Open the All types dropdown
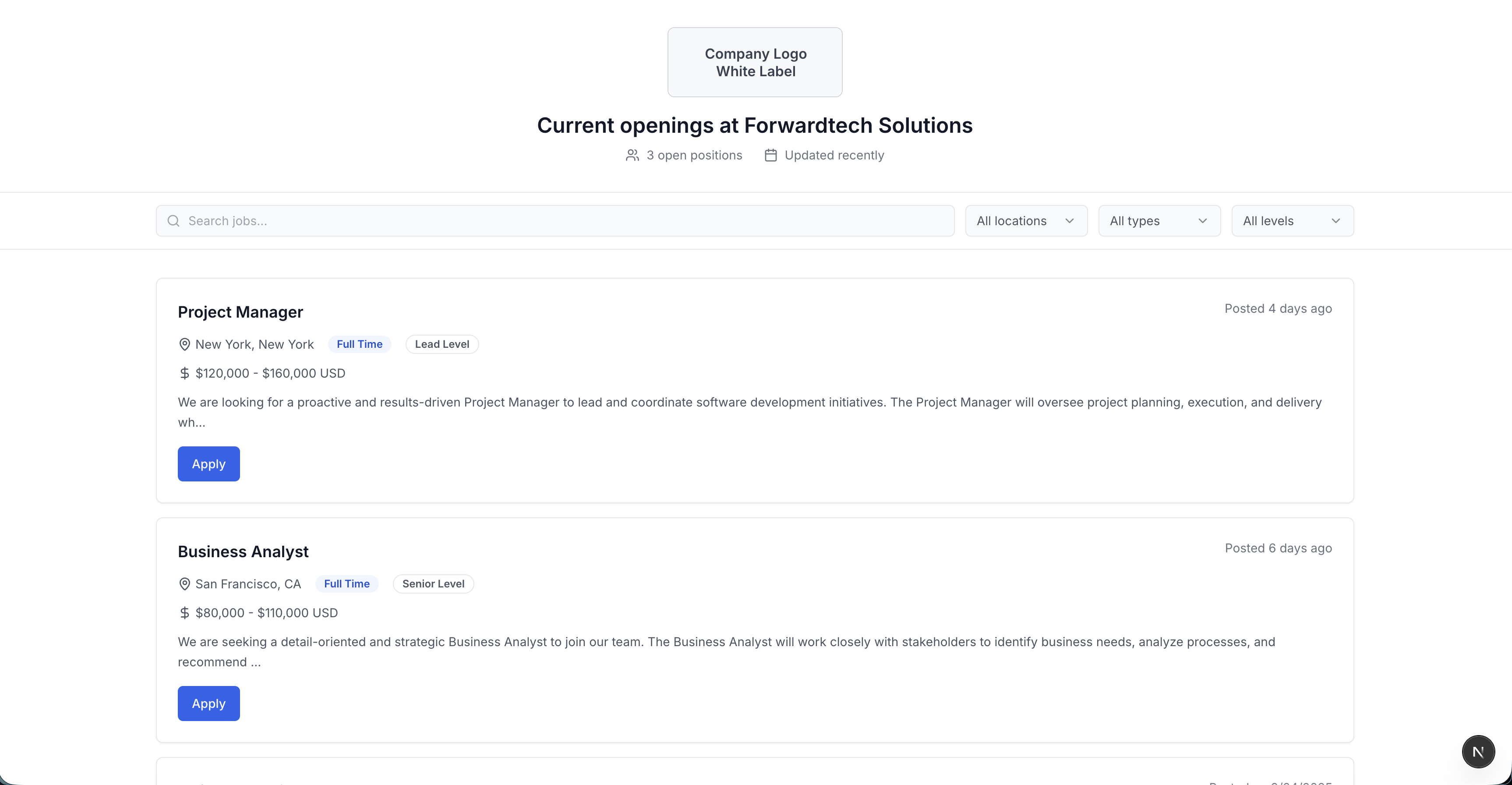The height and width of the screenshot is (785, 1512). point(1159,221)
